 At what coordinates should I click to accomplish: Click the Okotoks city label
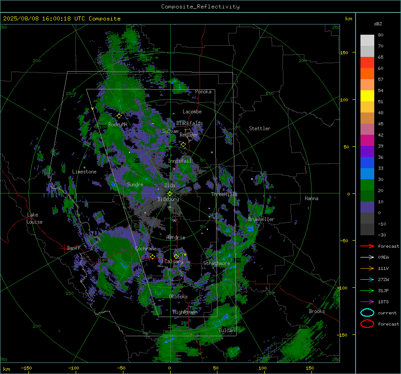point(178,297)
